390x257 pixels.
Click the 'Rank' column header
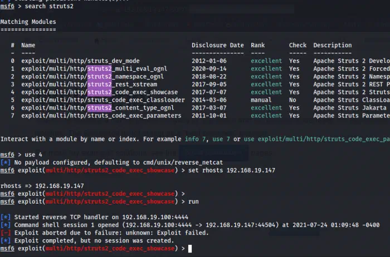coord(257,45)
